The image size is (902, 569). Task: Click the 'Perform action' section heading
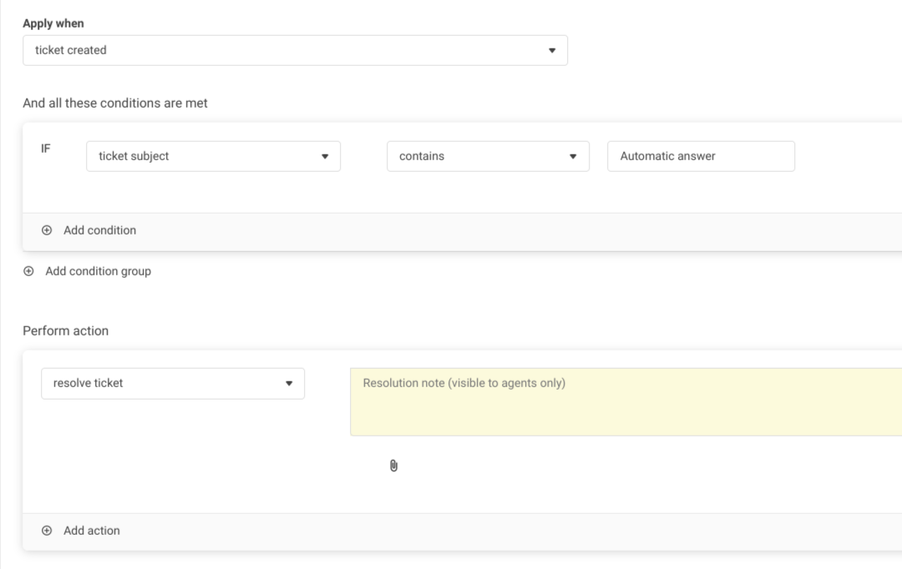[65, 331]
